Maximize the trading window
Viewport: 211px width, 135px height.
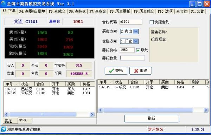click(x=199, y=4)
